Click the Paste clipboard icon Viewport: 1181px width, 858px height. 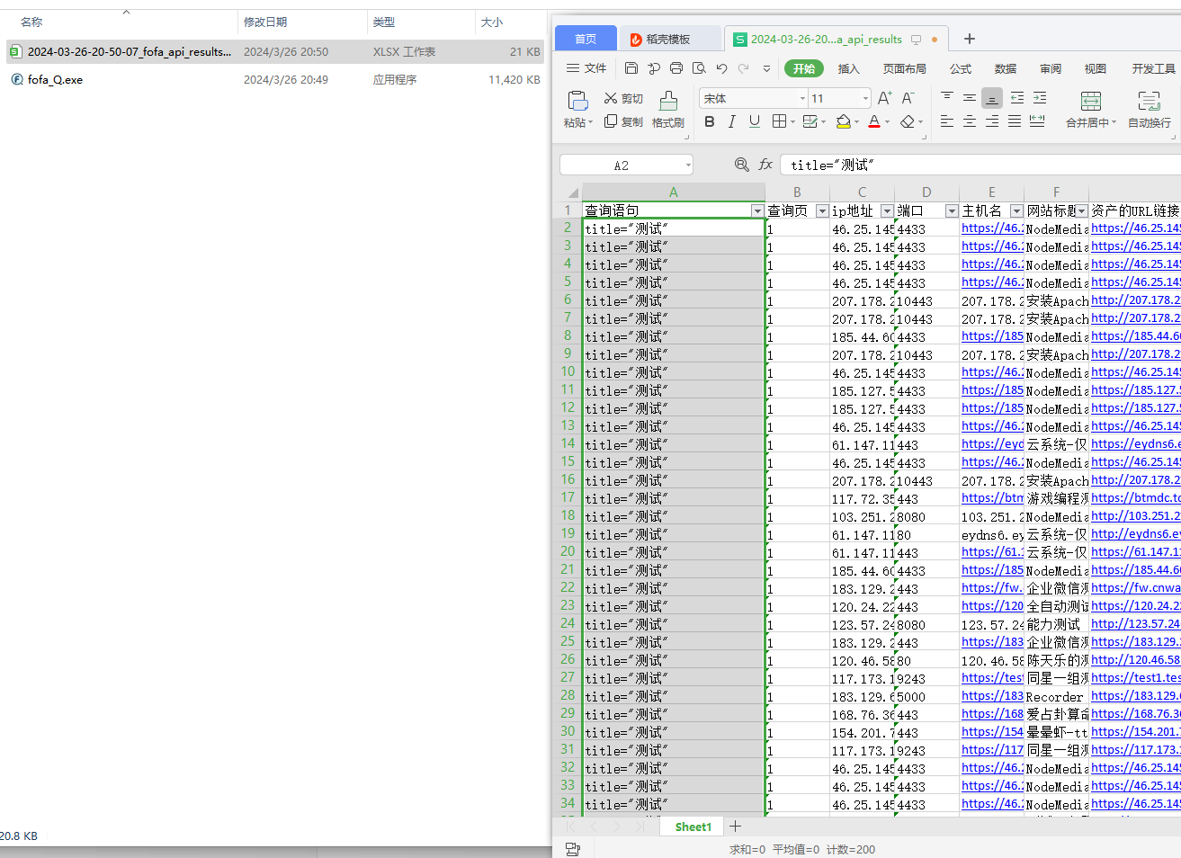pyautogui.click(x=577, y=101)
